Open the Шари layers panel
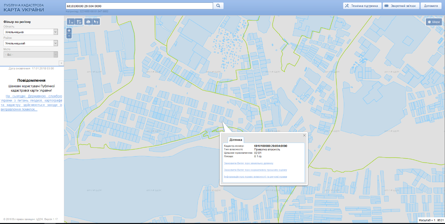The height and width of the screenshot is (224, 445). pyautogui.click(x=434, y=22)
